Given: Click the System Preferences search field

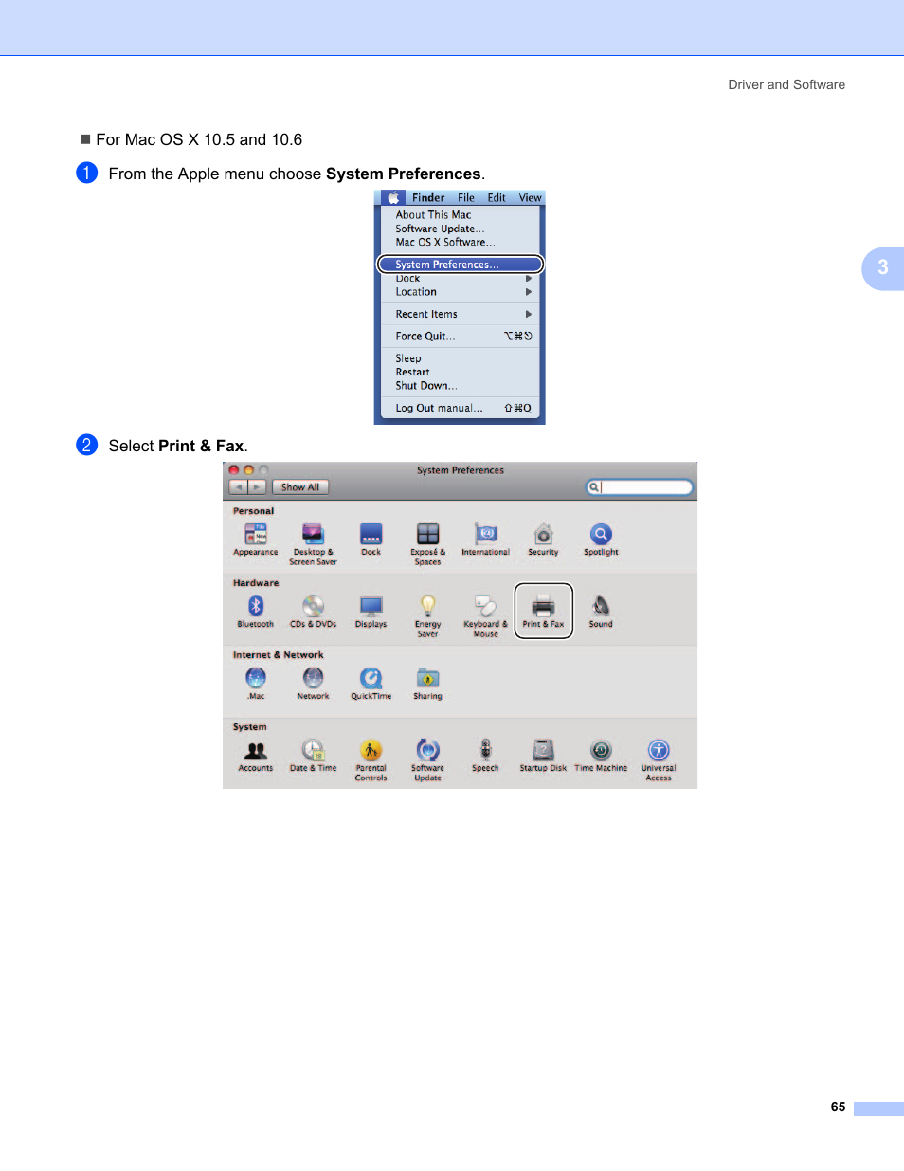Looking at the screenshot, I should pos(640,487).
